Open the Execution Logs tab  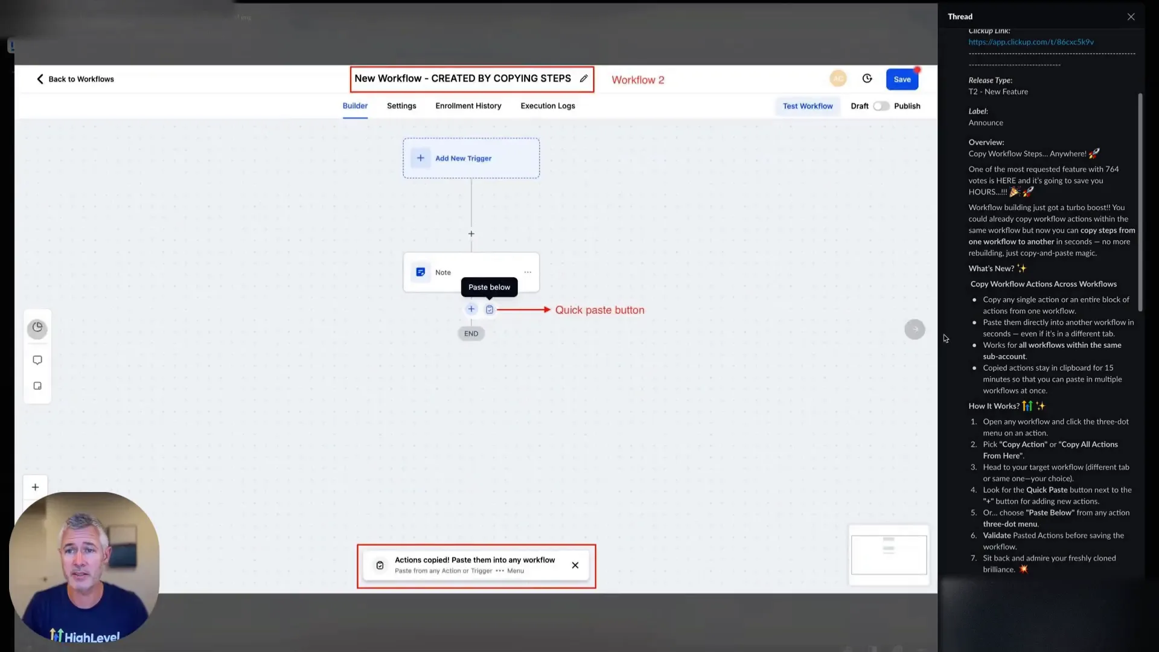tap(548, 106)
